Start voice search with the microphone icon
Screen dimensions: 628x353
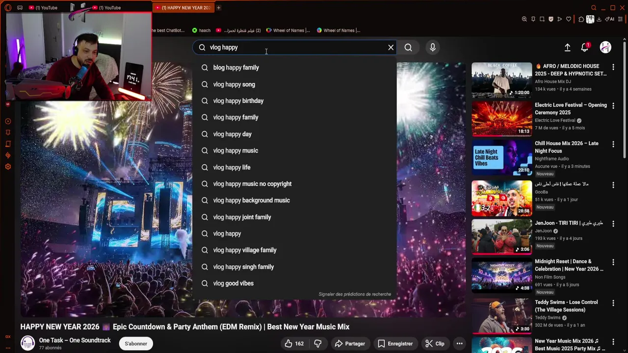[433, 48]
